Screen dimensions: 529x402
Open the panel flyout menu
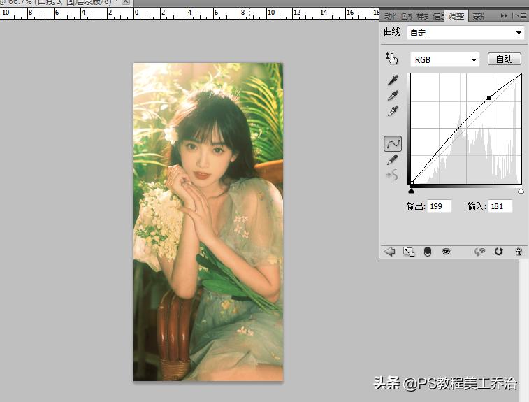(x=521, y=15)
